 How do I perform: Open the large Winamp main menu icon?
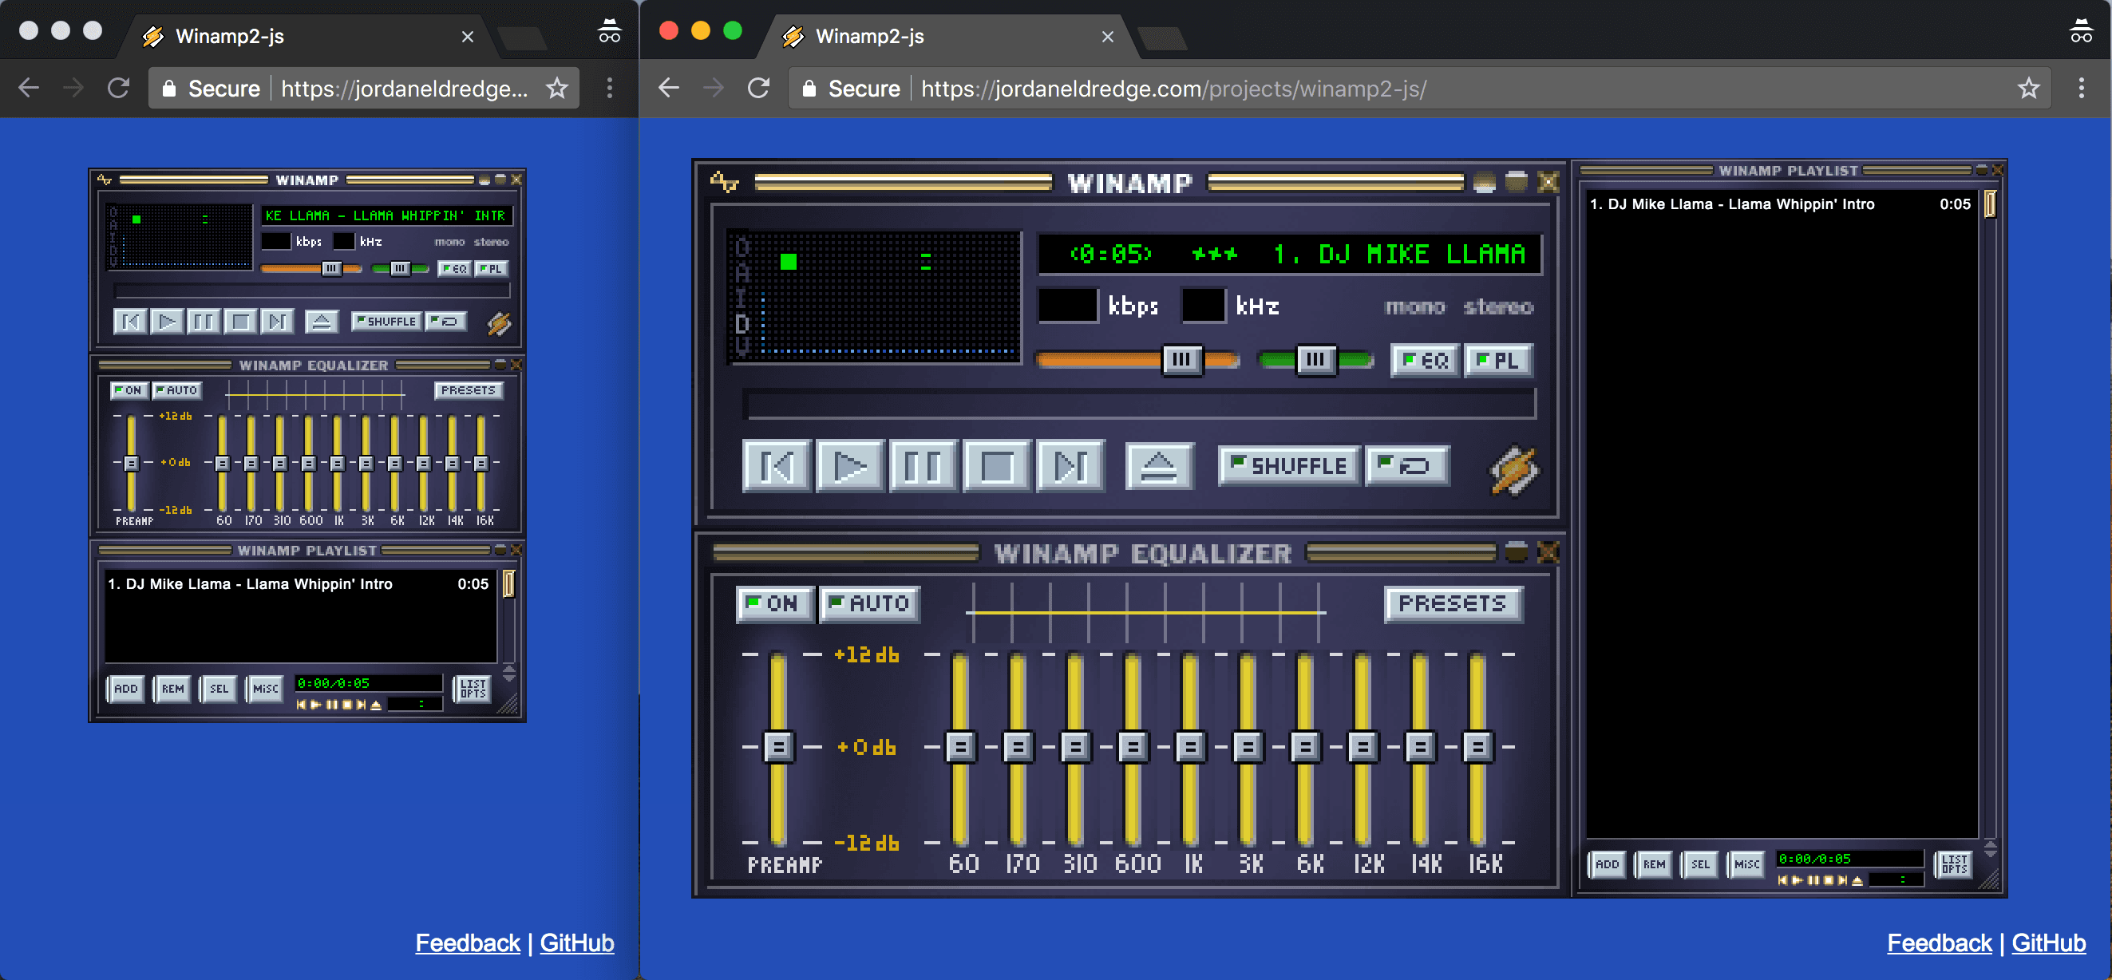click(x=724, y=182)
